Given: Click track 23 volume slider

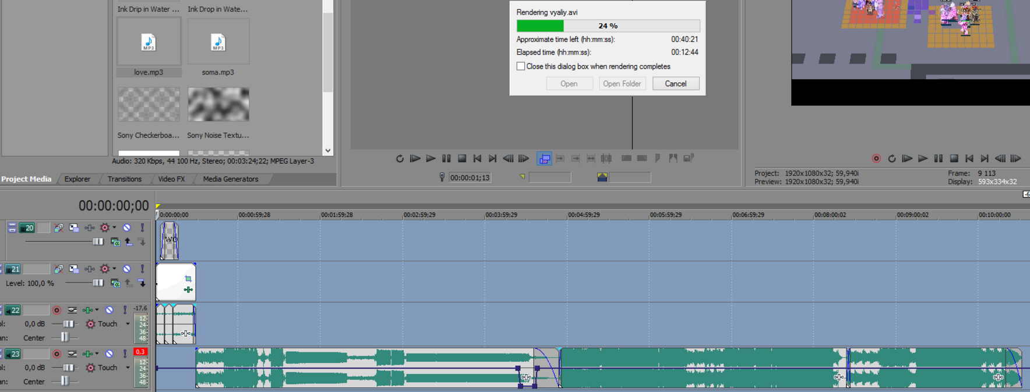Looking at the screenshot, I should (68, 368).
